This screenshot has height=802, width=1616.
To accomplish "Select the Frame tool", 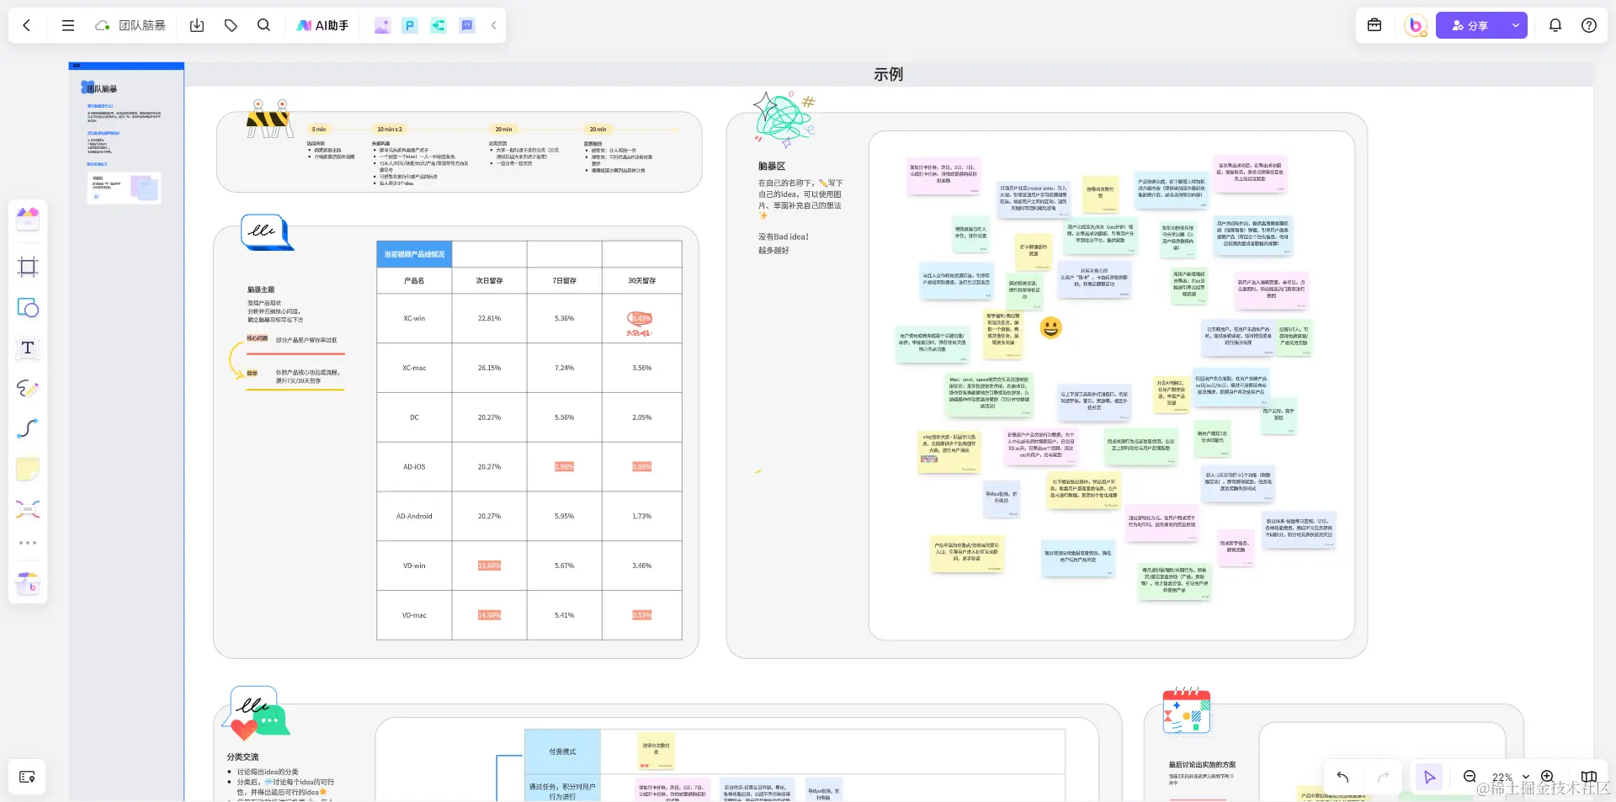I will tap(28, 267).
